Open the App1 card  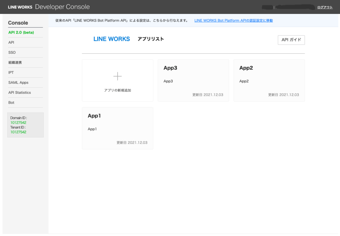(x=118, y=128)
